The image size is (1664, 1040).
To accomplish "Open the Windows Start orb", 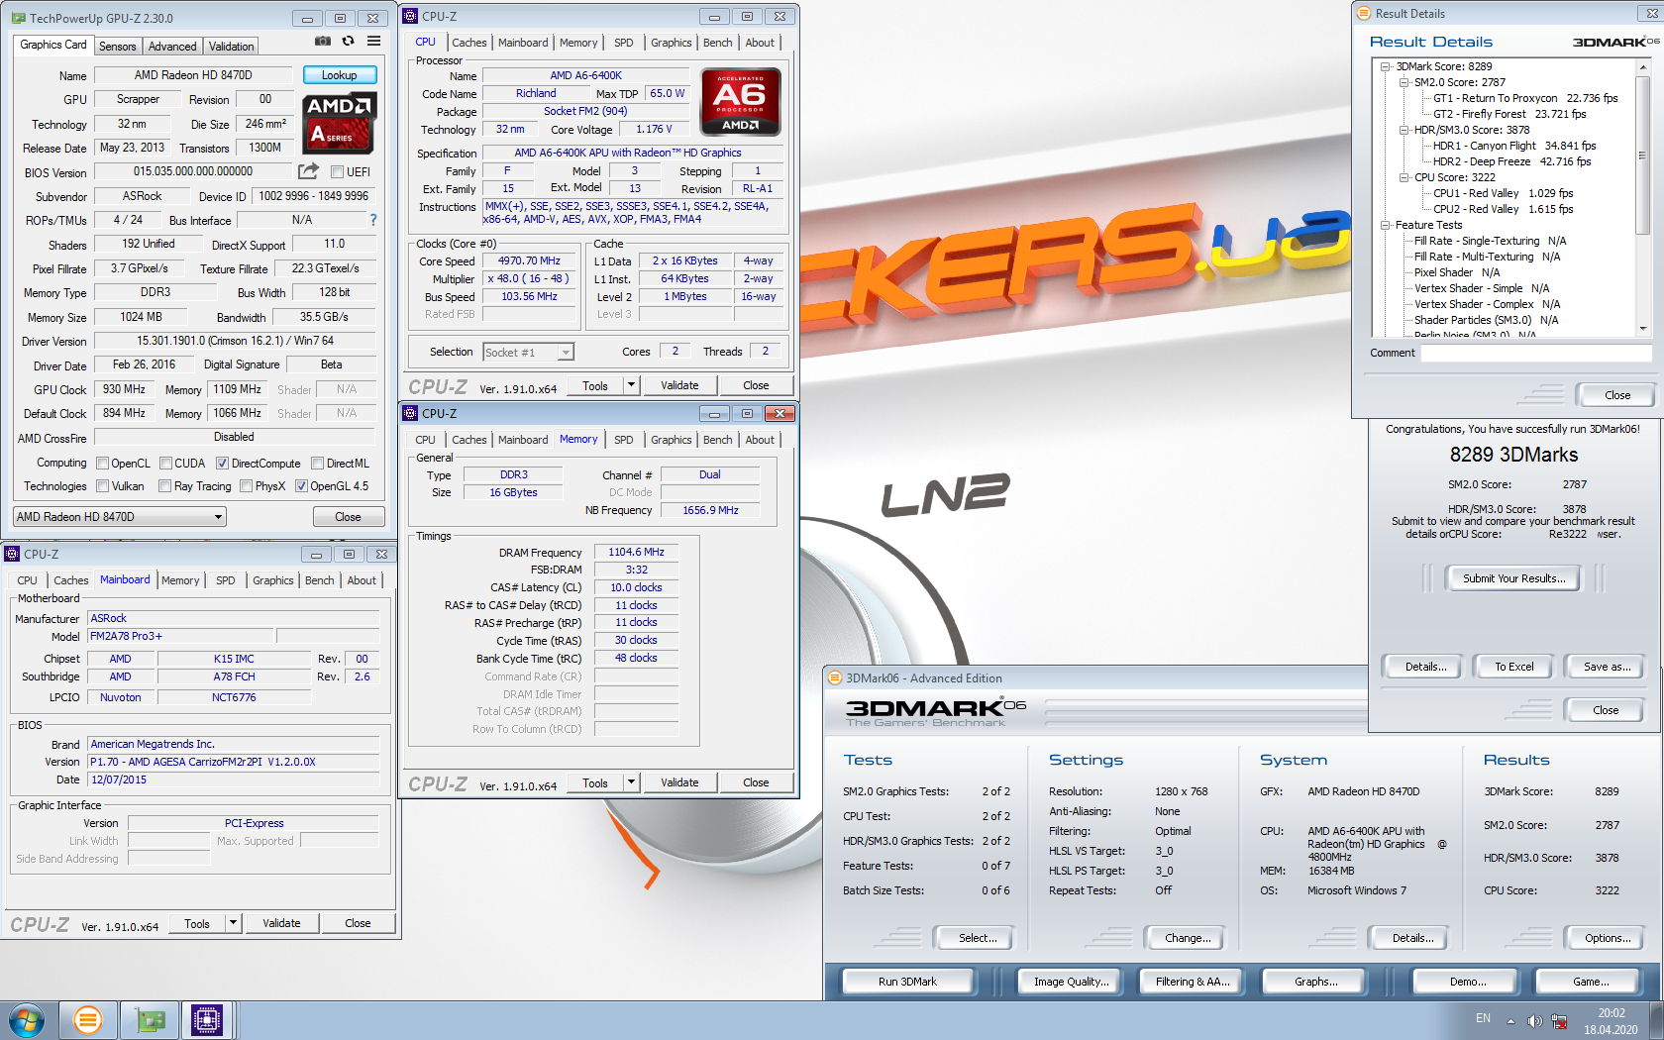I will (x=27, y=1020).
